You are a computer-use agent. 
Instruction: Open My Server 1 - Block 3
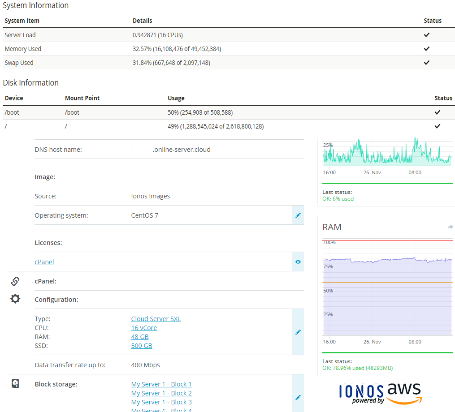161,402
